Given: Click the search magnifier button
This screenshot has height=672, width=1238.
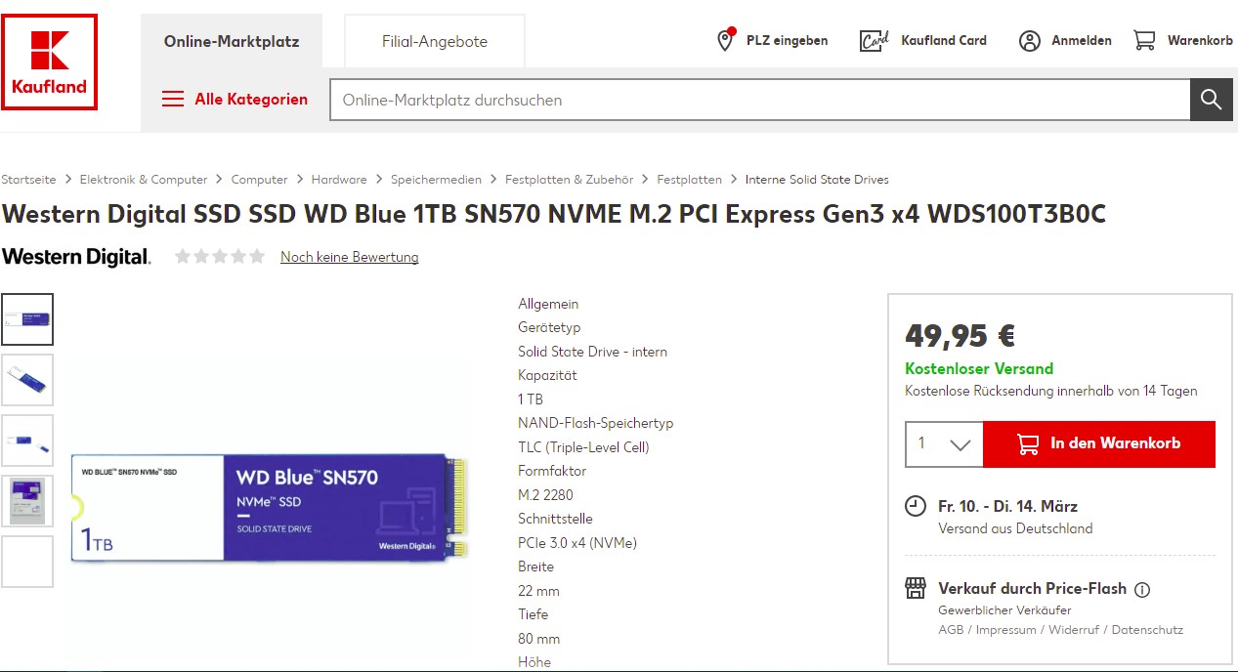Looking at the screenshot, I should pyautogui.click(x=1211, y=100).
